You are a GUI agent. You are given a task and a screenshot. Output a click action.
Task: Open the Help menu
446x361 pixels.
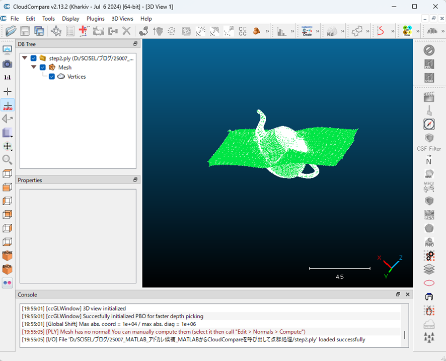point(146,19)
